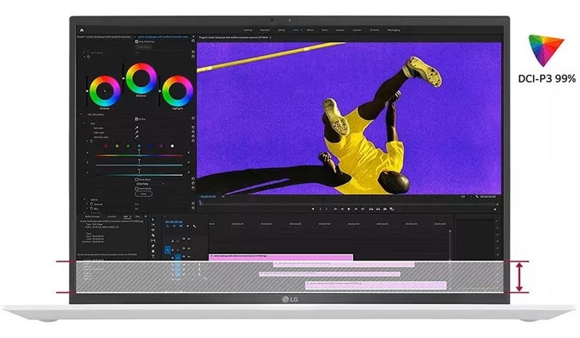Enable the Show Mask checkbox

tap(136, 179)
